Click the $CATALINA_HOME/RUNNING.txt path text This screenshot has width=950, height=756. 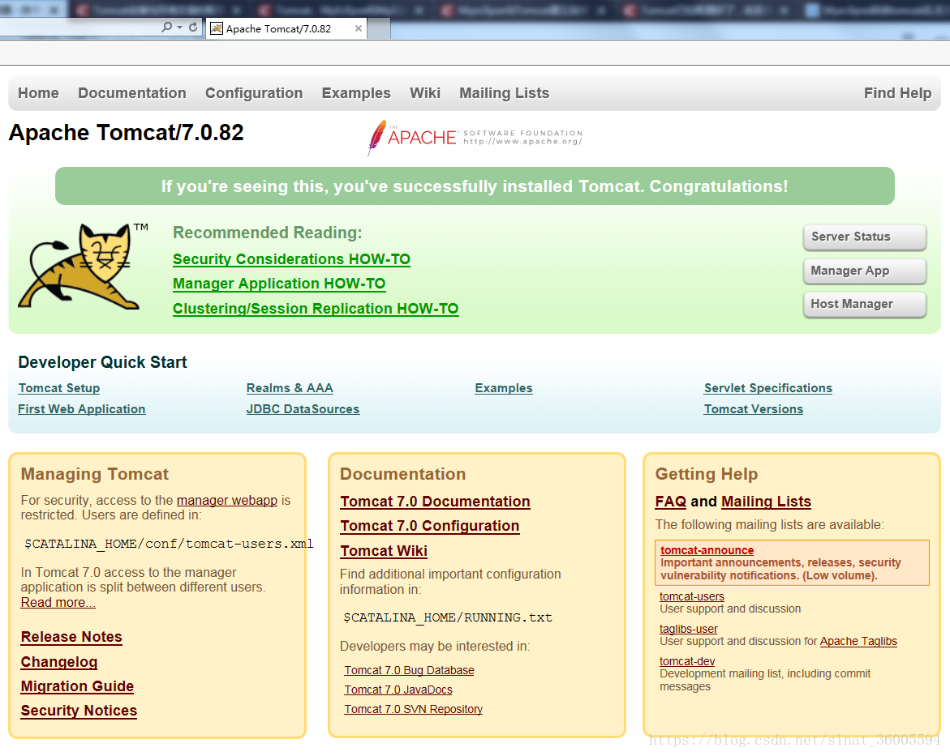[448, 618]
